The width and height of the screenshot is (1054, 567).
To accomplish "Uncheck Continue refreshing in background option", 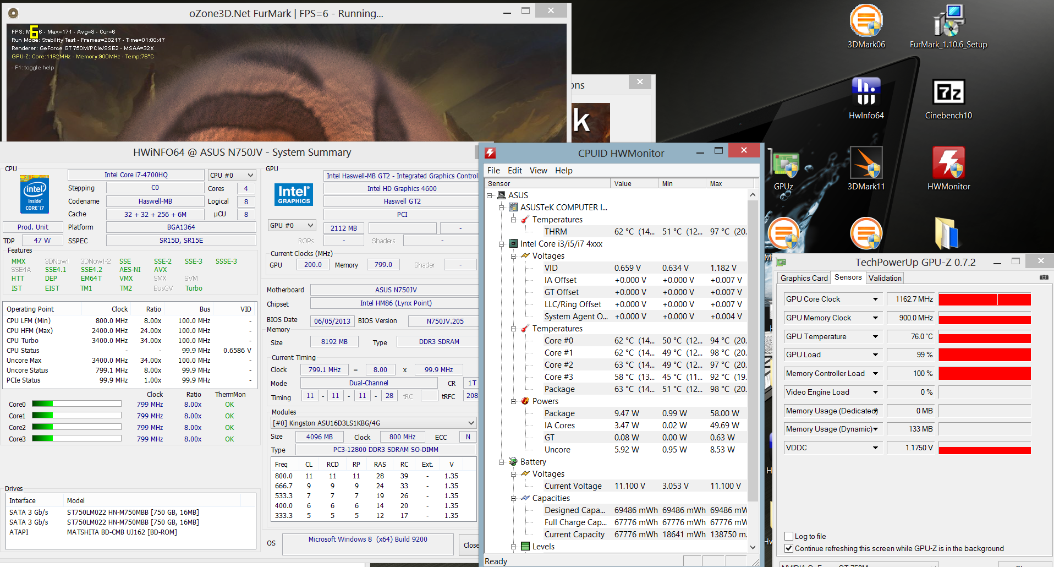I will (789, 548).
